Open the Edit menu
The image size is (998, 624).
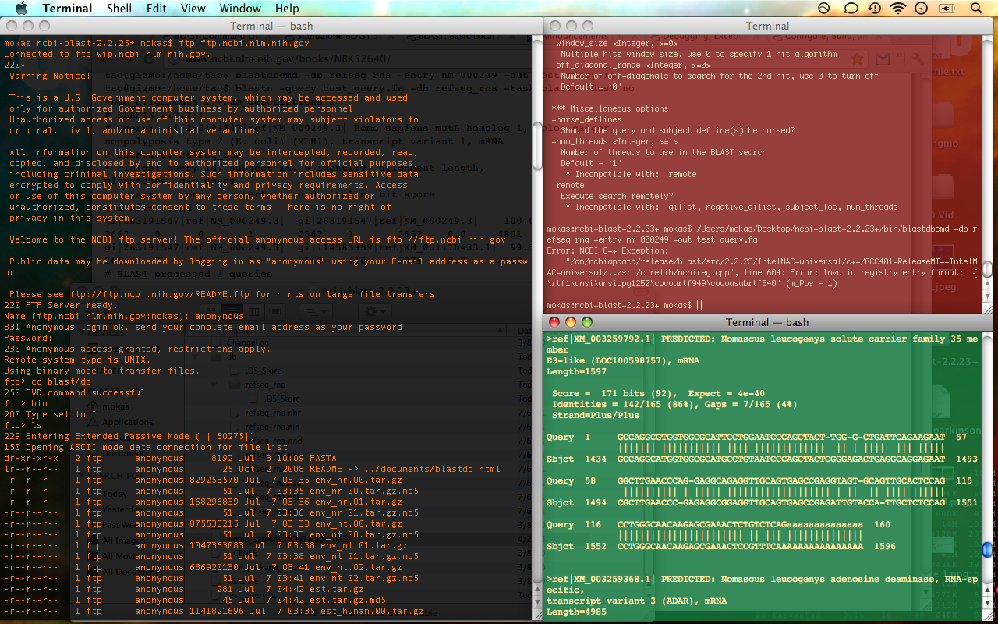point(157,9)
